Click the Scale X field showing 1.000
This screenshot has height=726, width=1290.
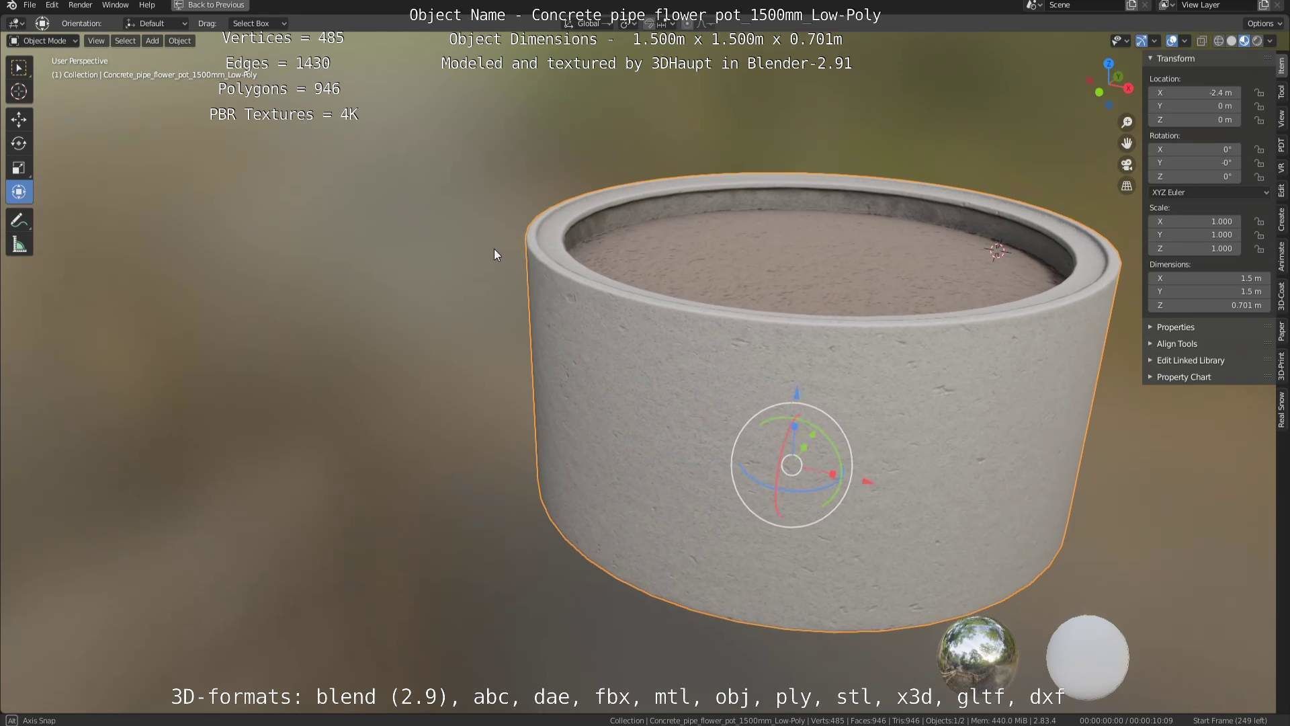pyautogui.click(x=1195, y=222)
